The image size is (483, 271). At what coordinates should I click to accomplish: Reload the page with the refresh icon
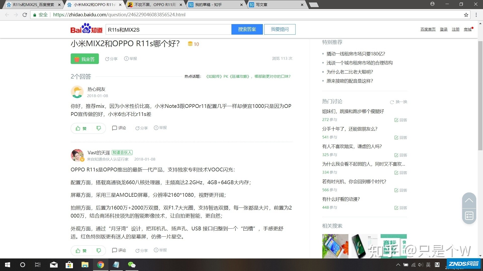coord(25,15)
